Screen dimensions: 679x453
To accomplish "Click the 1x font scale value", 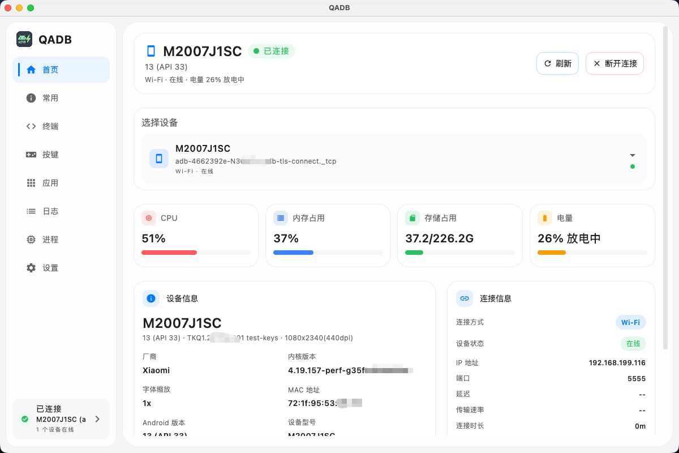I will [147, 403].
